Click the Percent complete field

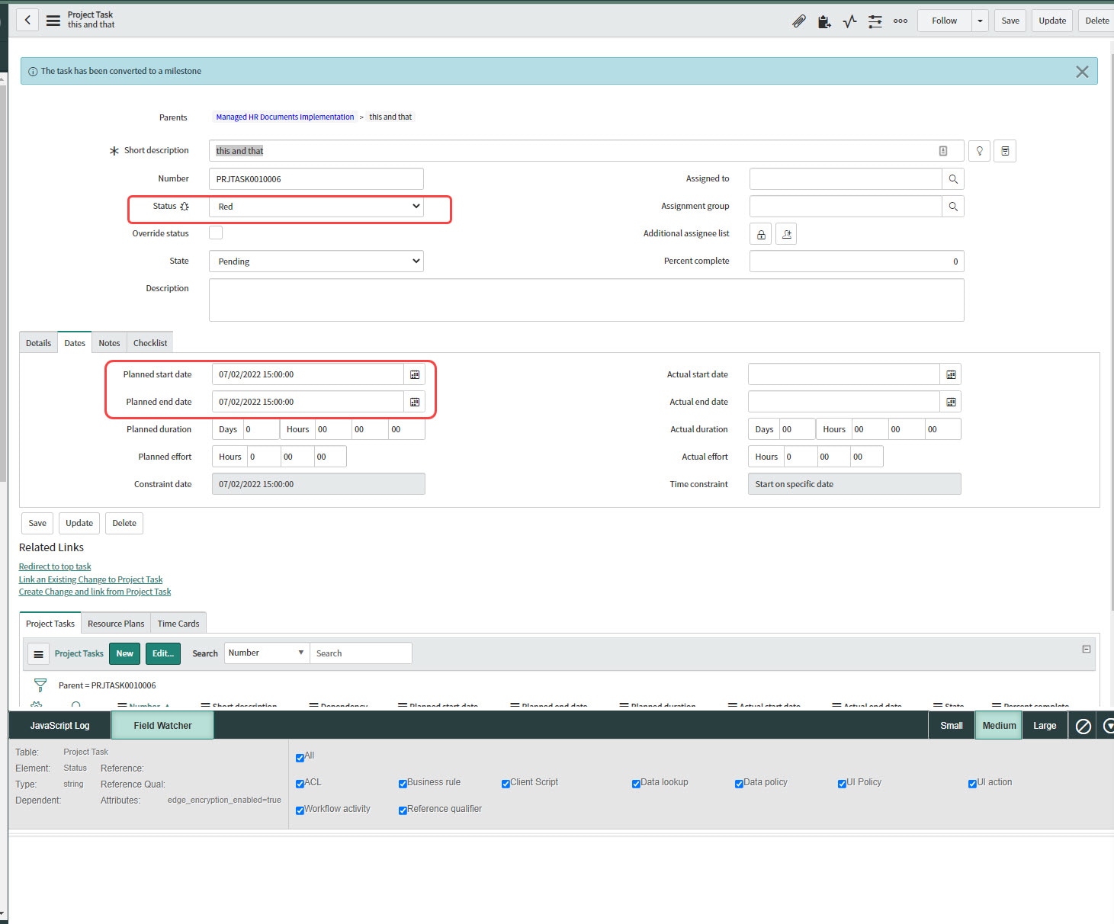pos(857,261)
